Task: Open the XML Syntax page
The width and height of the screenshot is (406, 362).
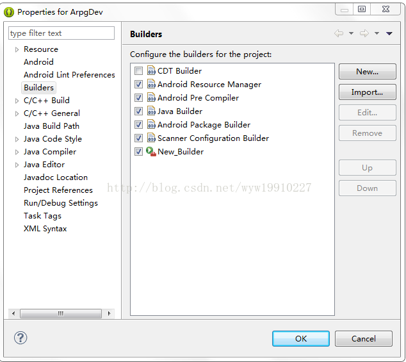Action: pyautogui.click(x=45, y=229)
